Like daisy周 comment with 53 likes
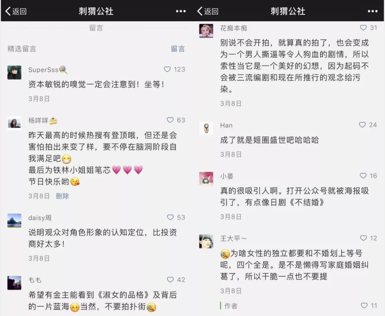Viewport: 385px width, 316px height. 170,217
